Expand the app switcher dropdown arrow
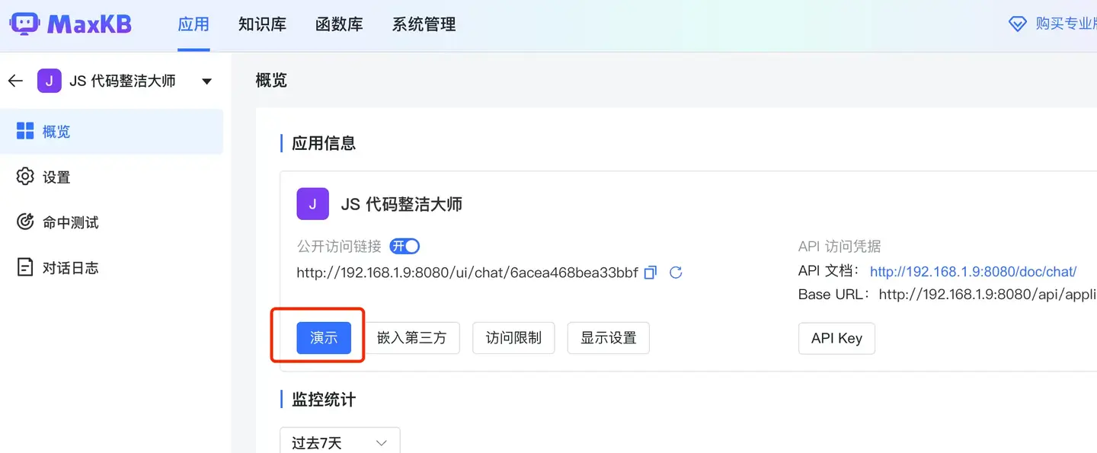Viewport: 1097px width, 453px height. [x=206, y=80]
